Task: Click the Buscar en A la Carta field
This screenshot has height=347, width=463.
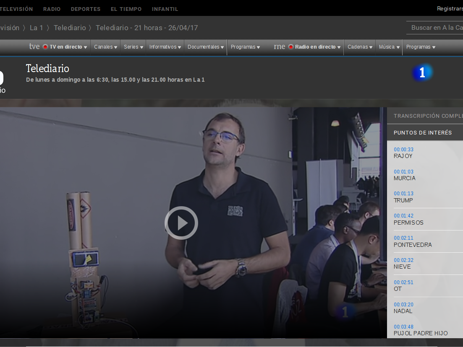Action: (437, 28)
